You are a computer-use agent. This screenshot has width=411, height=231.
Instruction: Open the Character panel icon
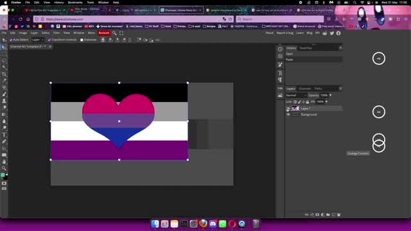tap(280, 73)
